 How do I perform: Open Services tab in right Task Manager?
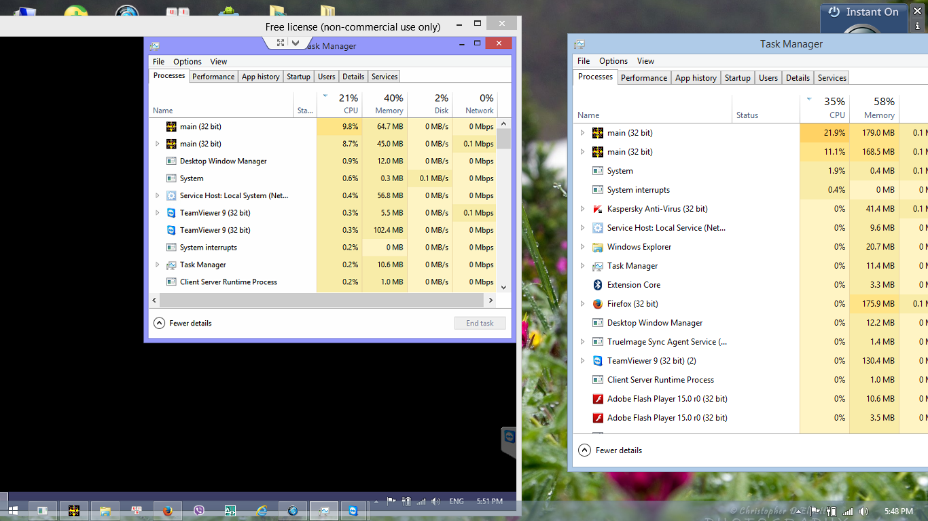pos(832,78)
